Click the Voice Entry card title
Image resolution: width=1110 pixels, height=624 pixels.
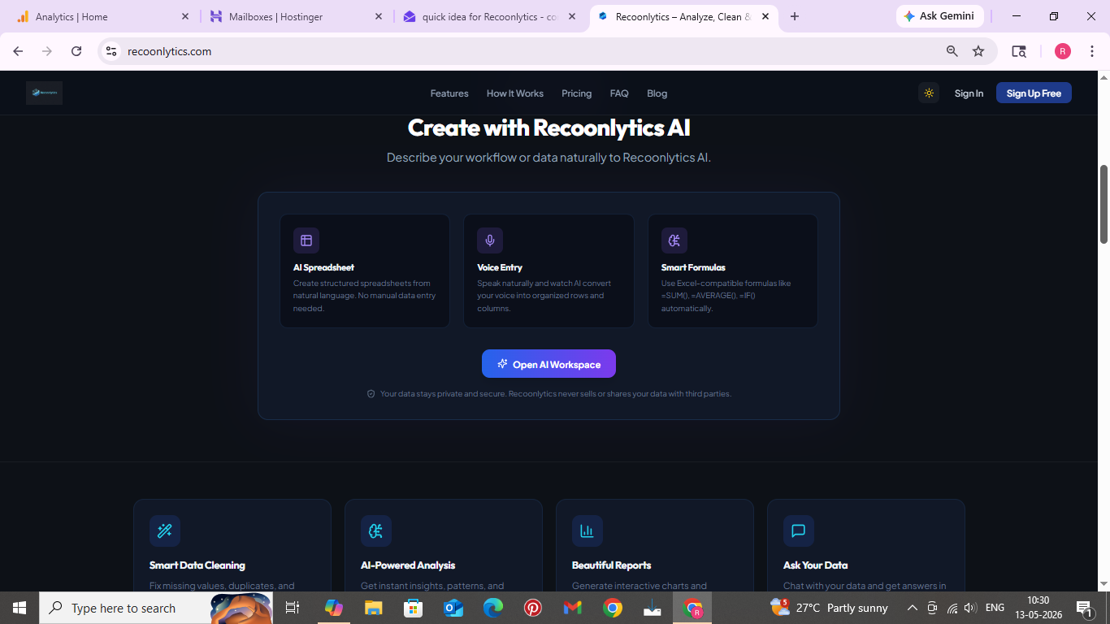(x=500, y=267)
